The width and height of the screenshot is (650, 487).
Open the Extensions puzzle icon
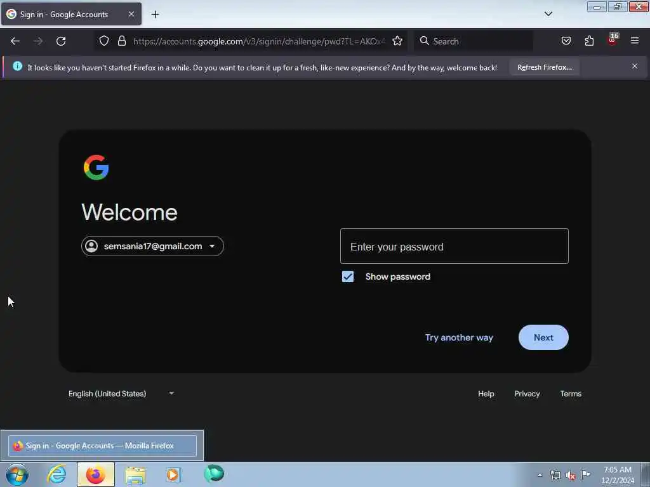[x=589, y=41]
